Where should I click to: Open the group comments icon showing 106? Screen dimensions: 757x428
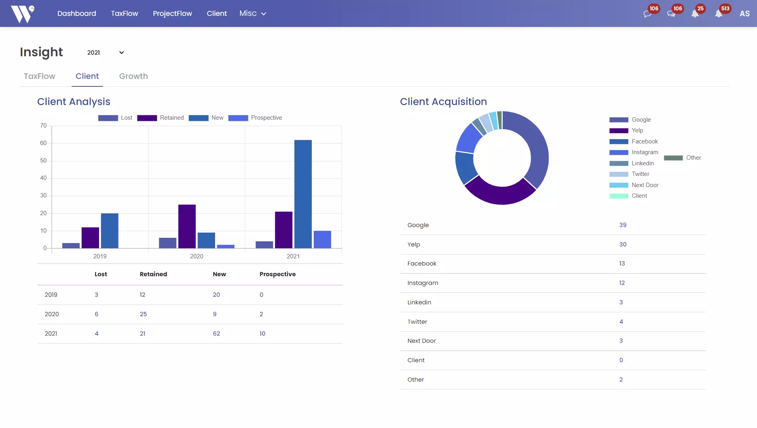671,13
